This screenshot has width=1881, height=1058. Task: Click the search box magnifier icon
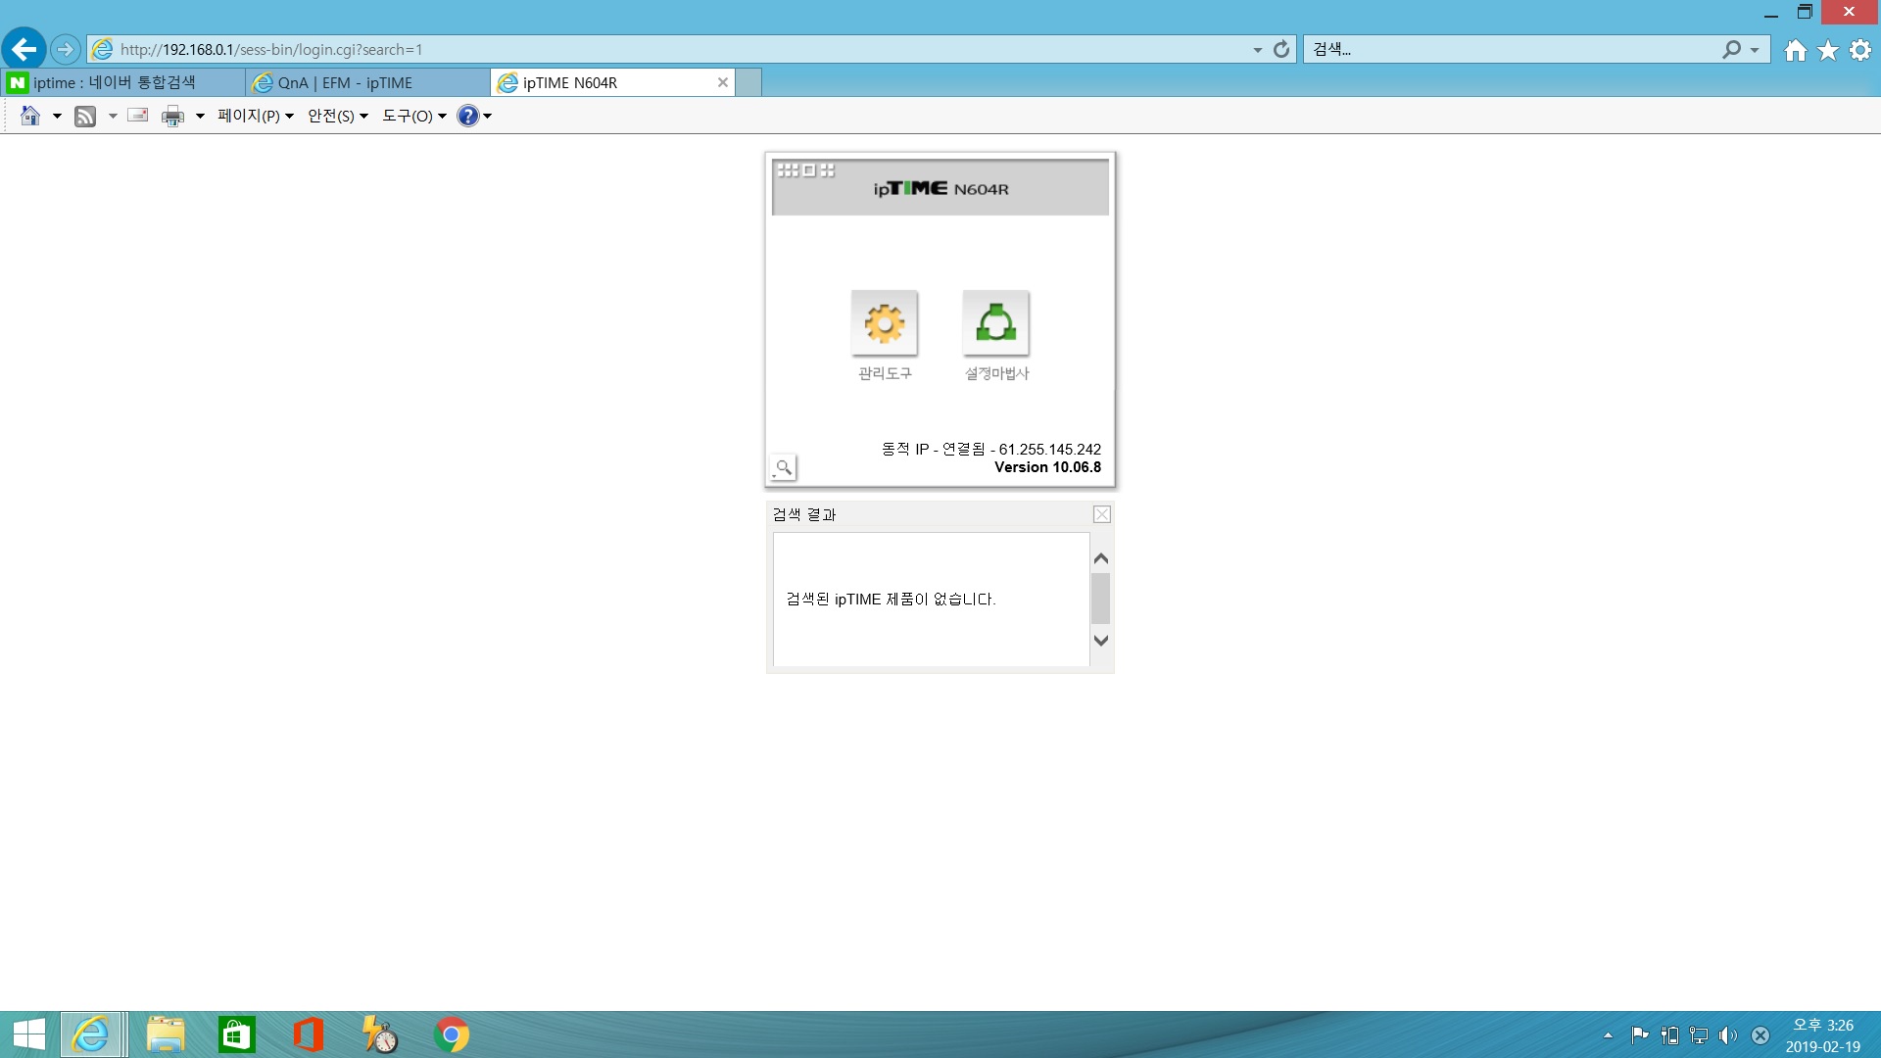tap(1731, 49)
